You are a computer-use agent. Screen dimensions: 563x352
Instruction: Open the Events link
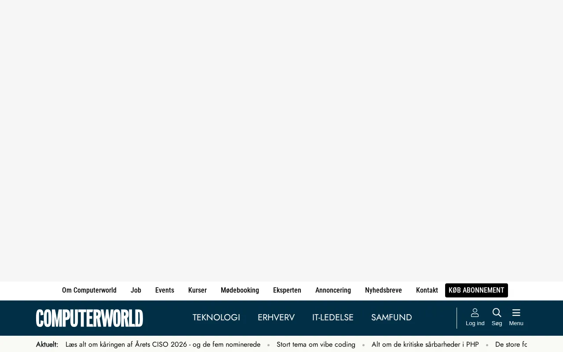[165, 290]
